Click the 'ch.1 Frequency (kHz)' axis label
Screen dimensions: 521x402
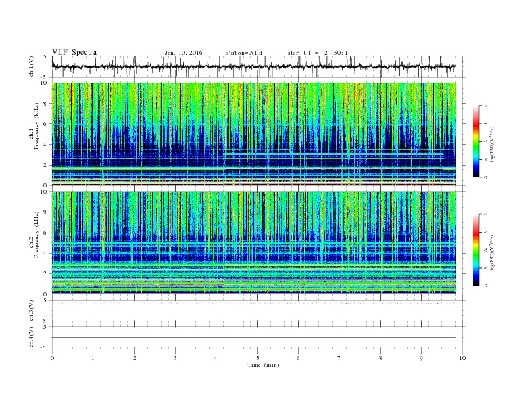(x=34, y=126)
